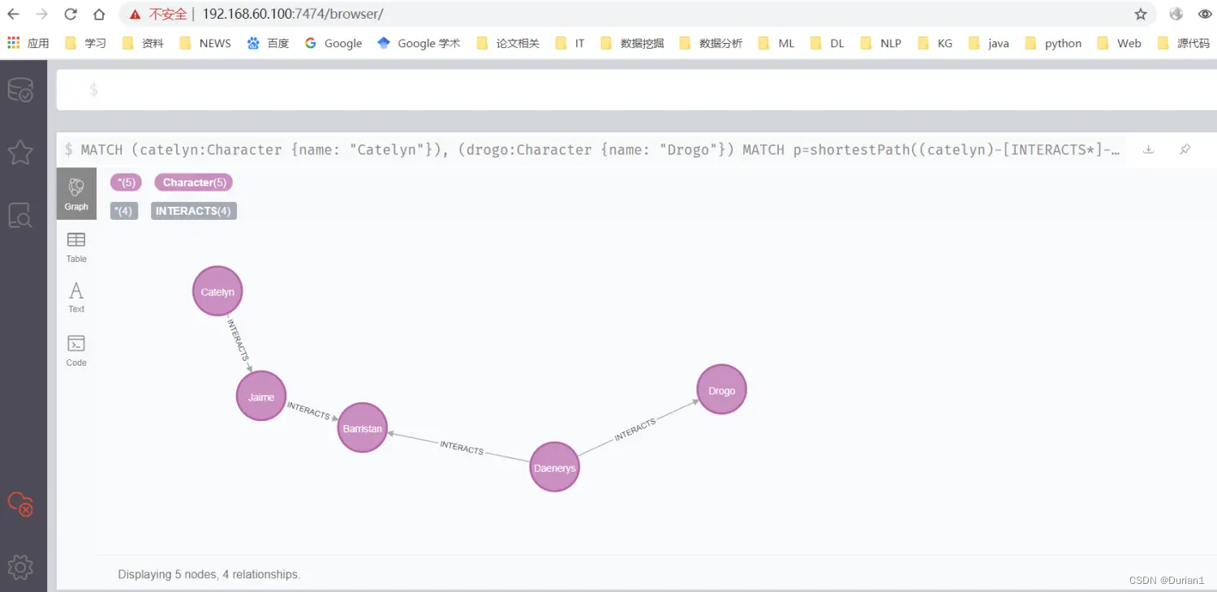The height and width of the screenshot is (592, 1217).
Task: Click the browser address bar URL
Action: (293, 14)
